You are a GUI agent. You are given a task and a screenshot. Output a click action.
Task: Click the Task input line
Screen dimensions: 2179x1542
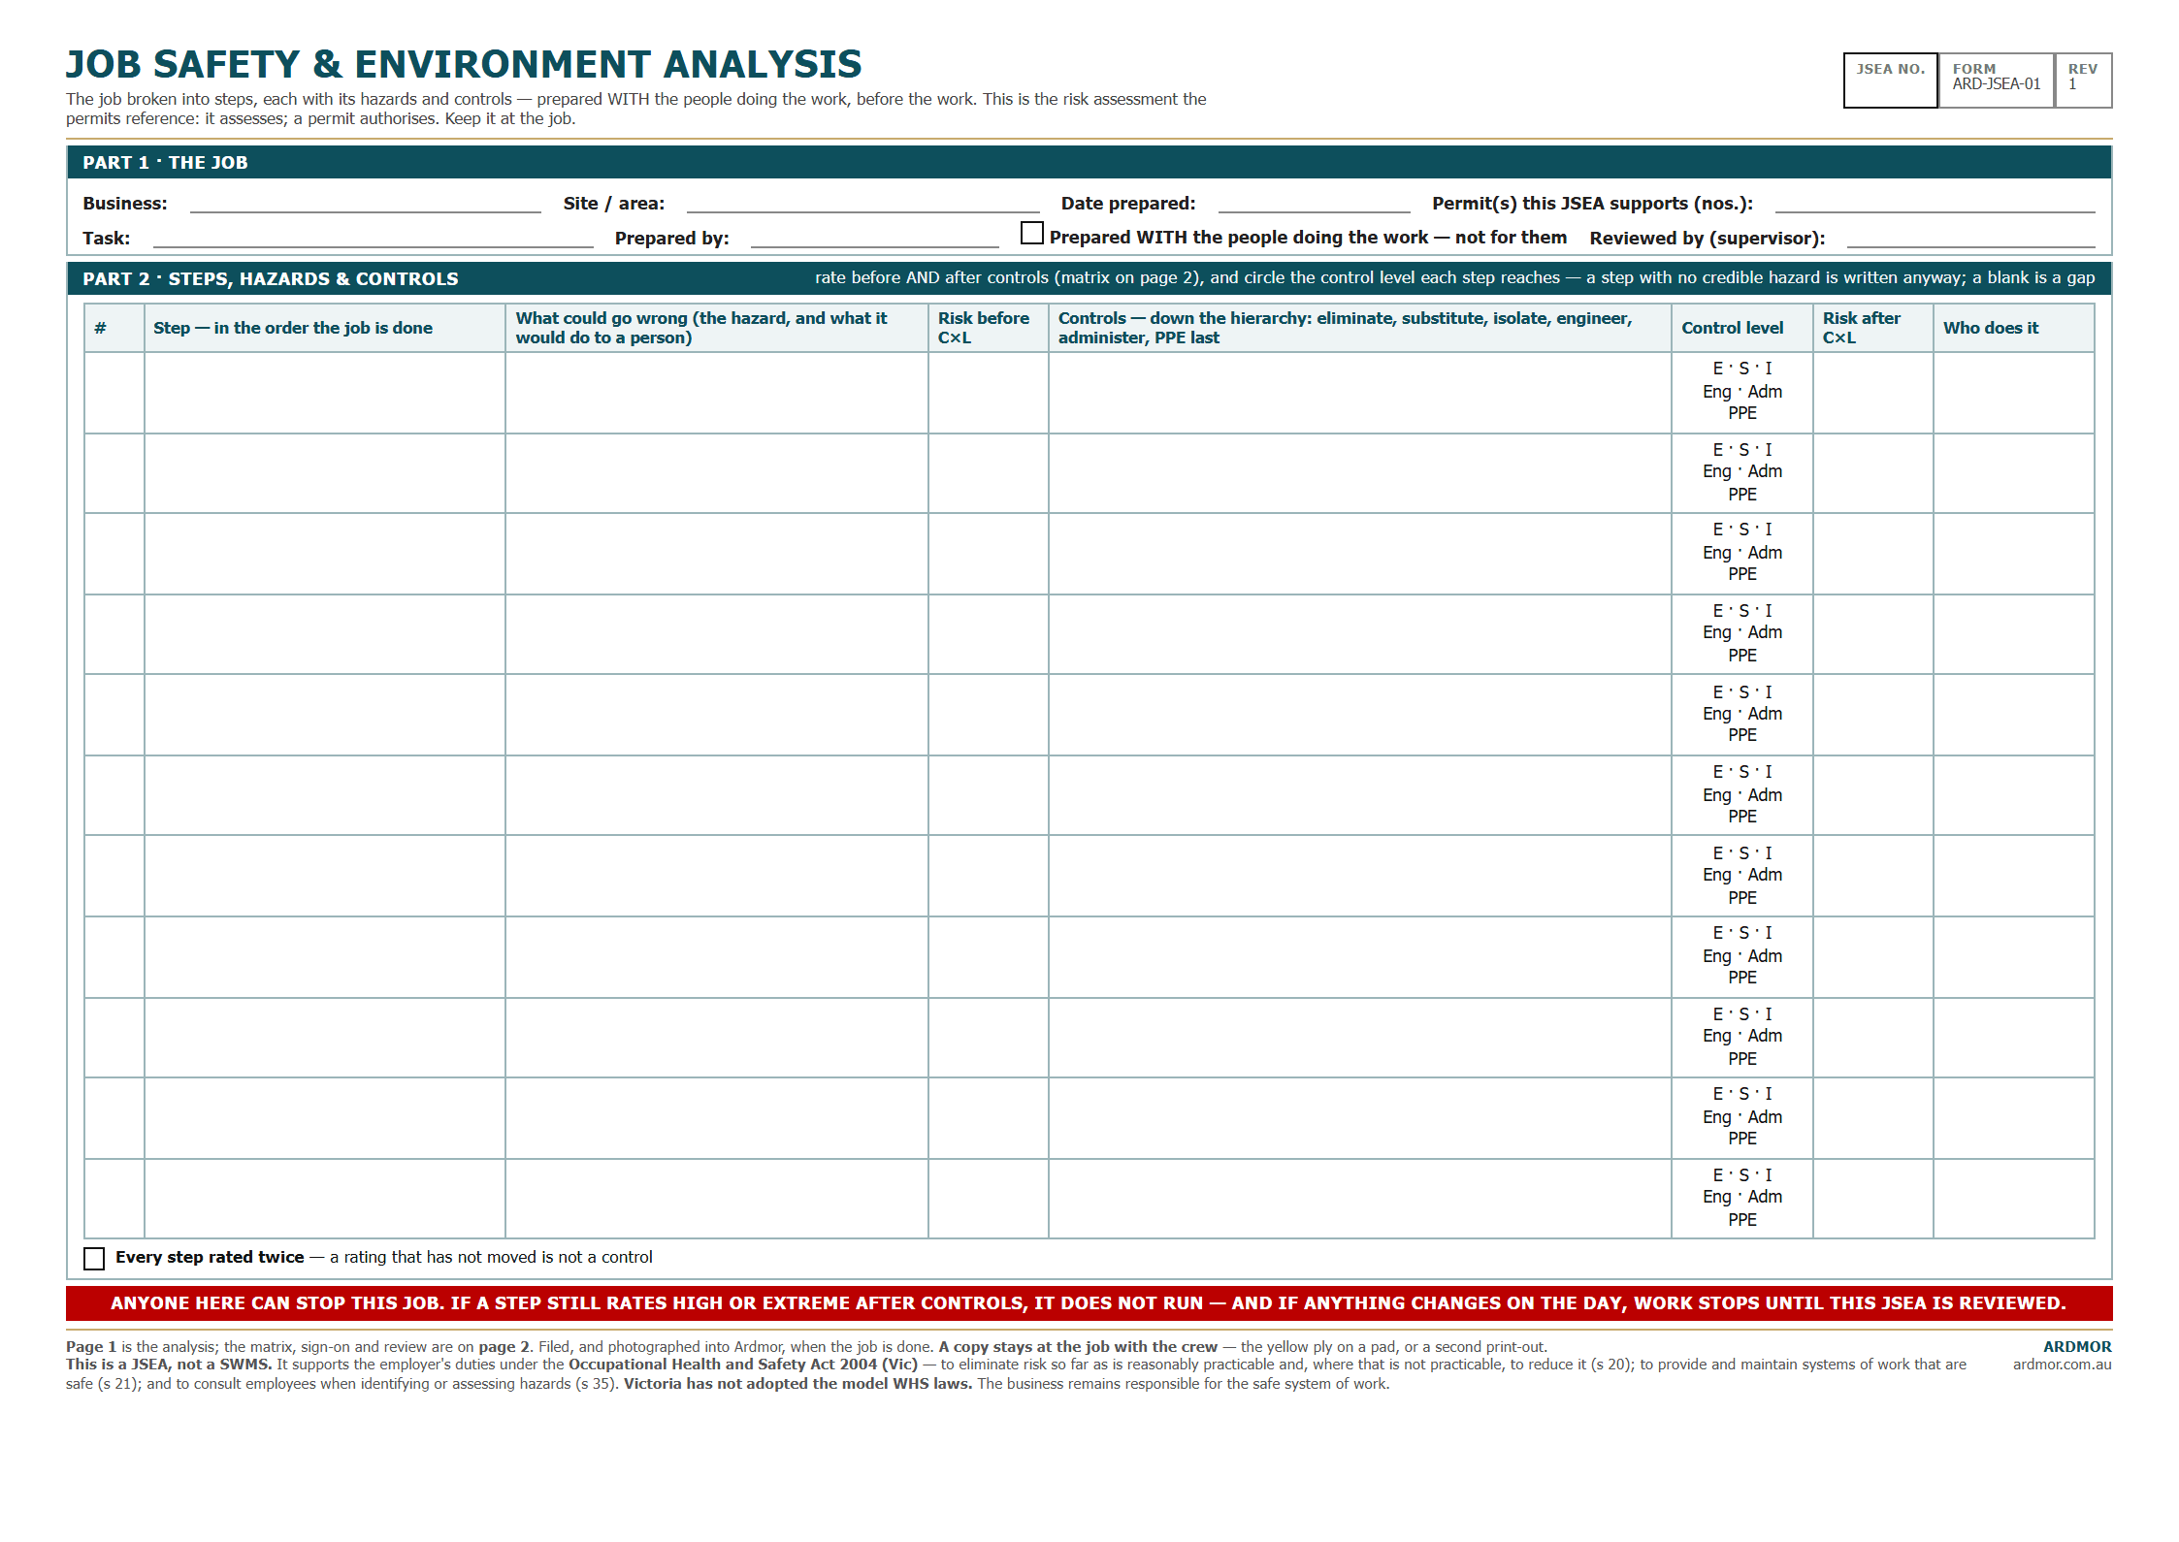(x=373, y=239)
